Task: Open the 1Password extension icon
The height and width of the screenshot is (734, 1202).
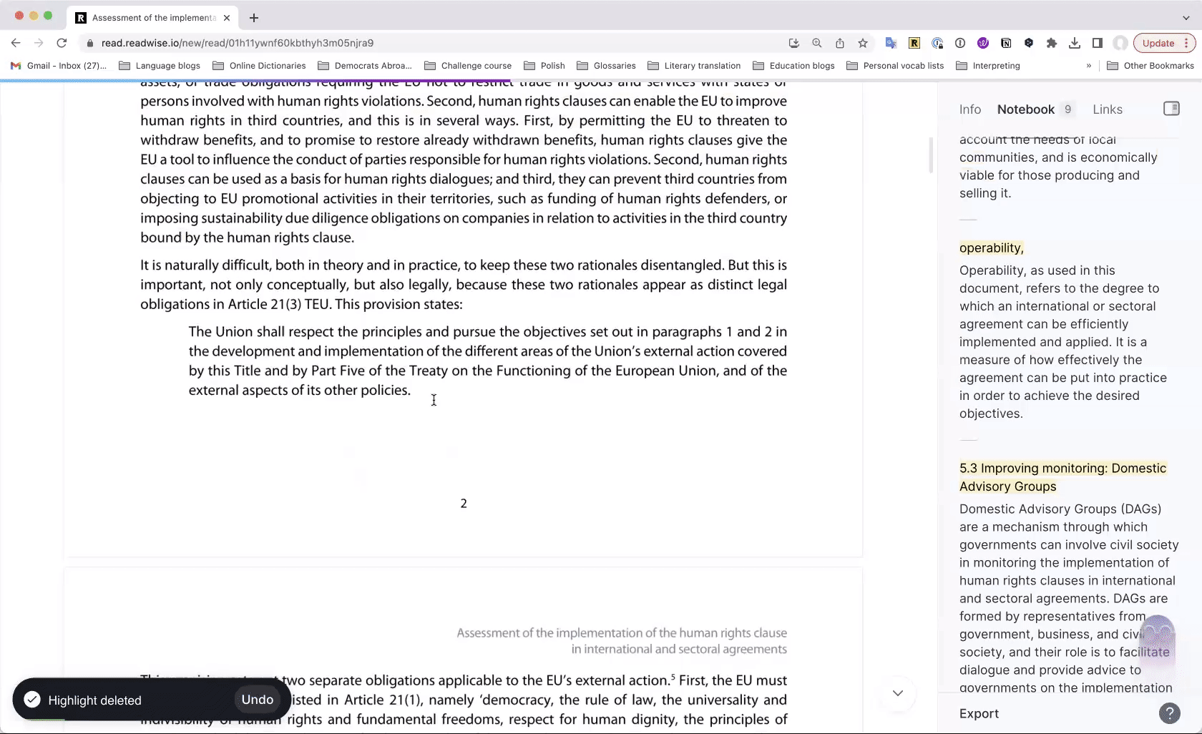Action: click(937, 43)
